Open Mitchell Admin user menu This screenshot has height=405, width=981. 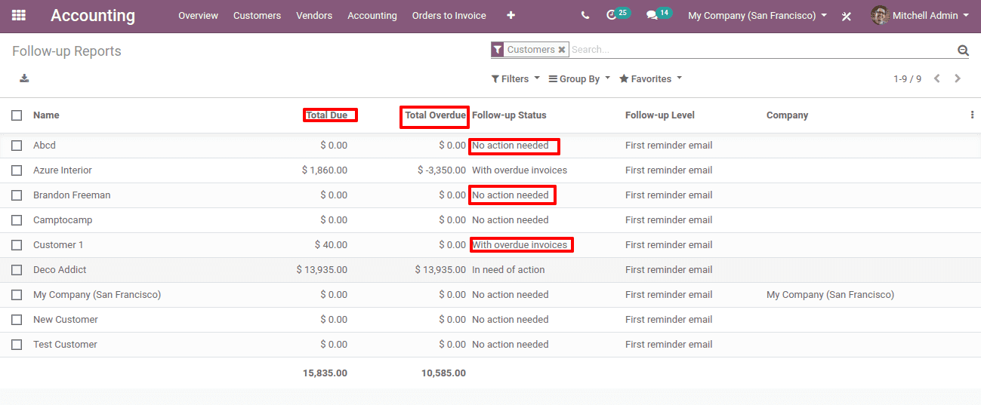click(x=920, y=15)
